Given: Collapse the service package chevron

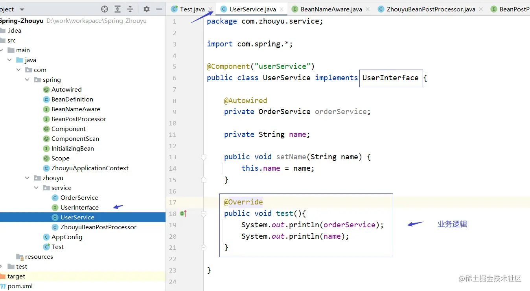Looking at the screenshot, I should click(36, 188).
